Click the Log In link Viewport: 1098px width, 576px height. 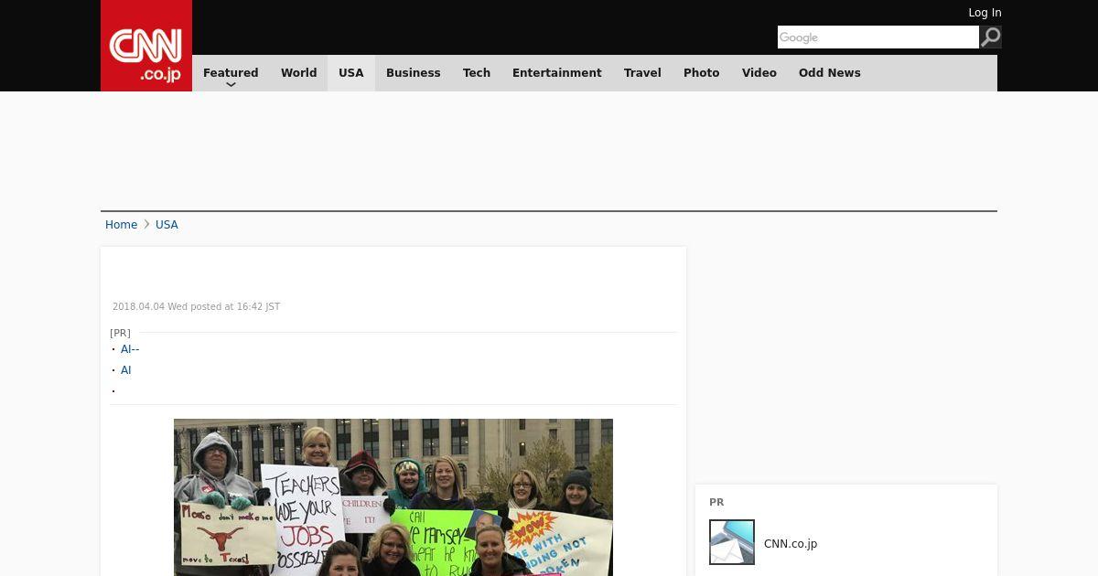(985, 13)
